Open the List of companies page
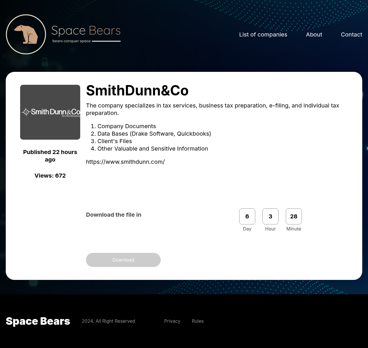This screenshot has height=348, width=368. (x=263, y=34)
